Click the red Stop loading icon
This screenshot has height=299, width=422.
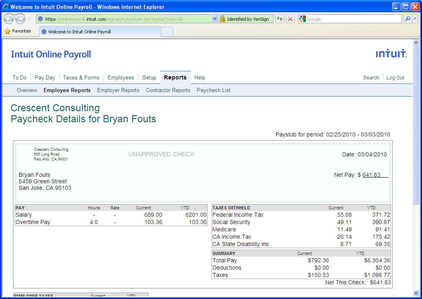290,19
